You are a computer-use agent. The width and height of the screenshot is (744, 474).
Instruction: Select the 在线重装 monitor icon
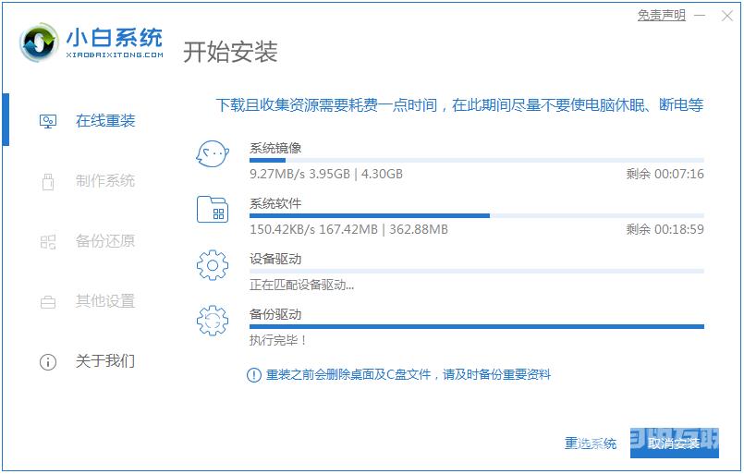pyautogui.click(x=48, y=121)
